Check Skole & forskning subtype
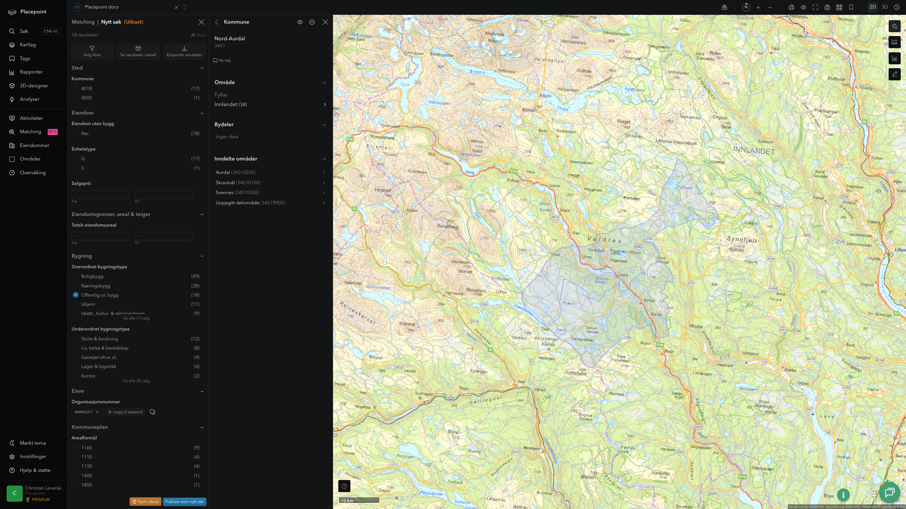Image resolution: width=906 pixels, height=509 pixels. tap(75, 339)
